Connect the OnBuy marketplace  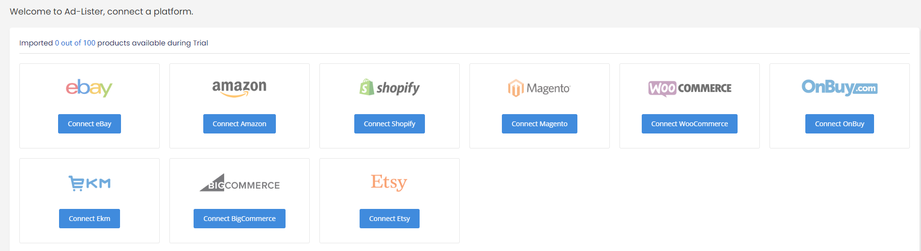840,124
